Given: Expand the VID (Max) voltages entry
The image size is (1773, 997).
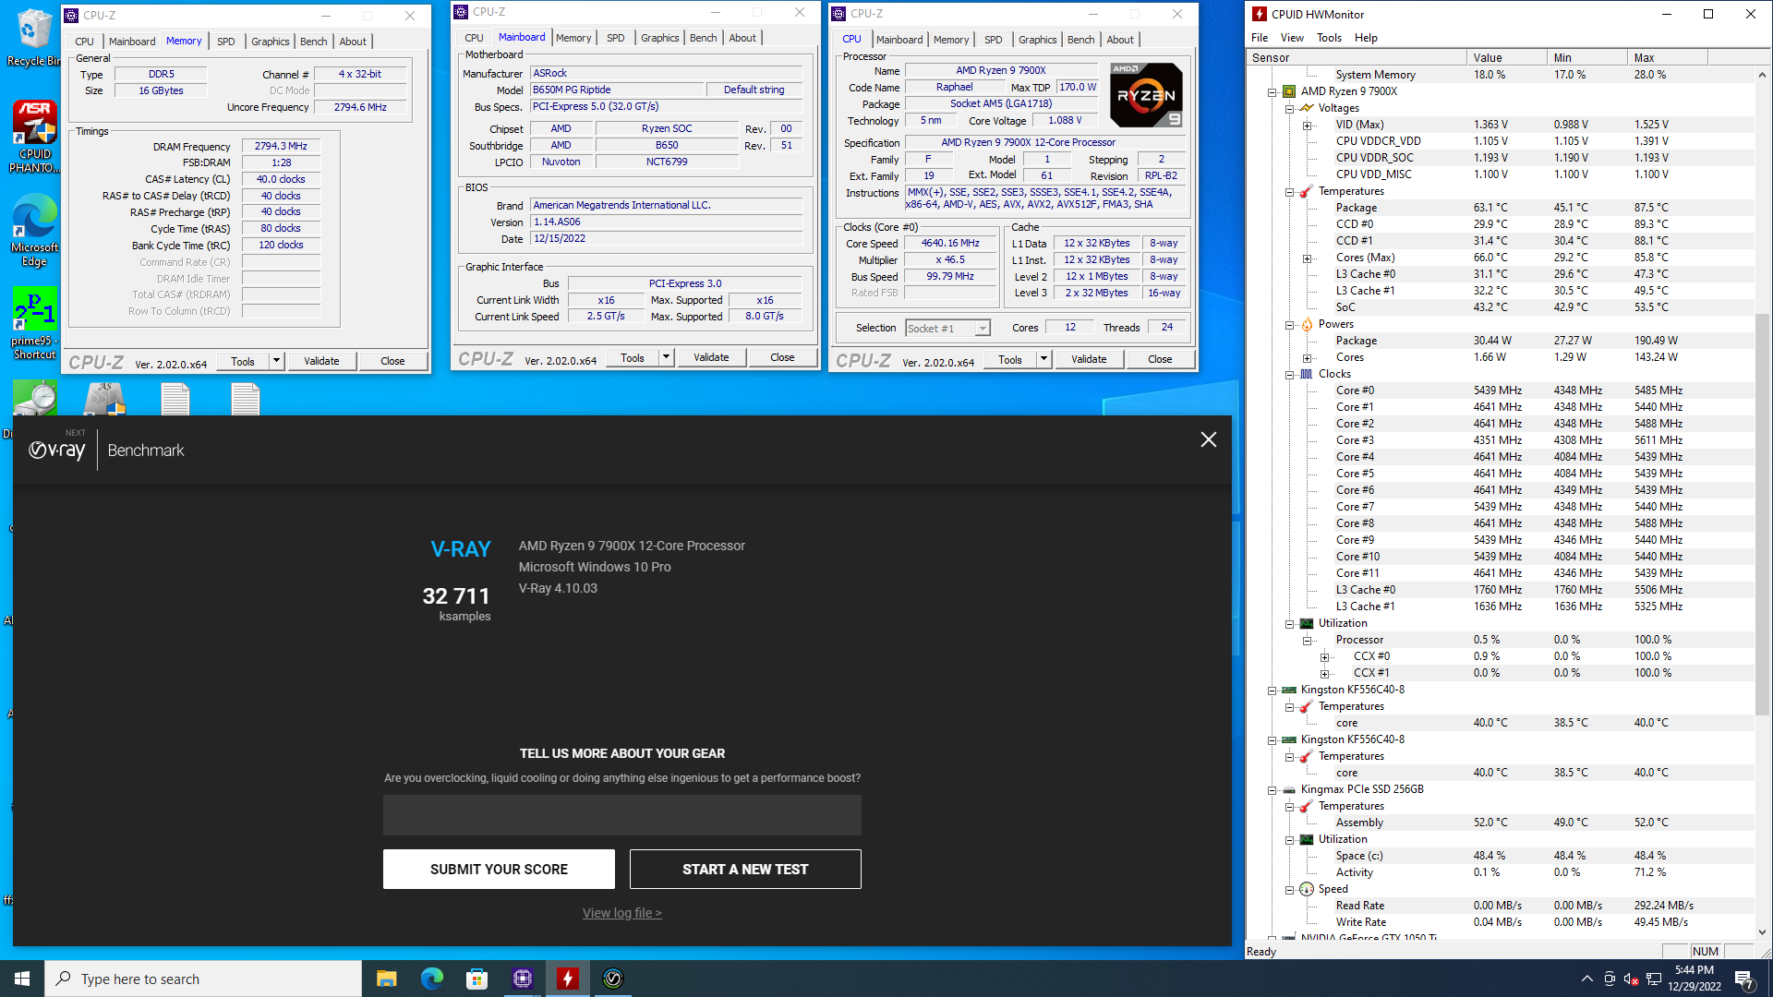Looking at the screenshot, I should 1307,125.
